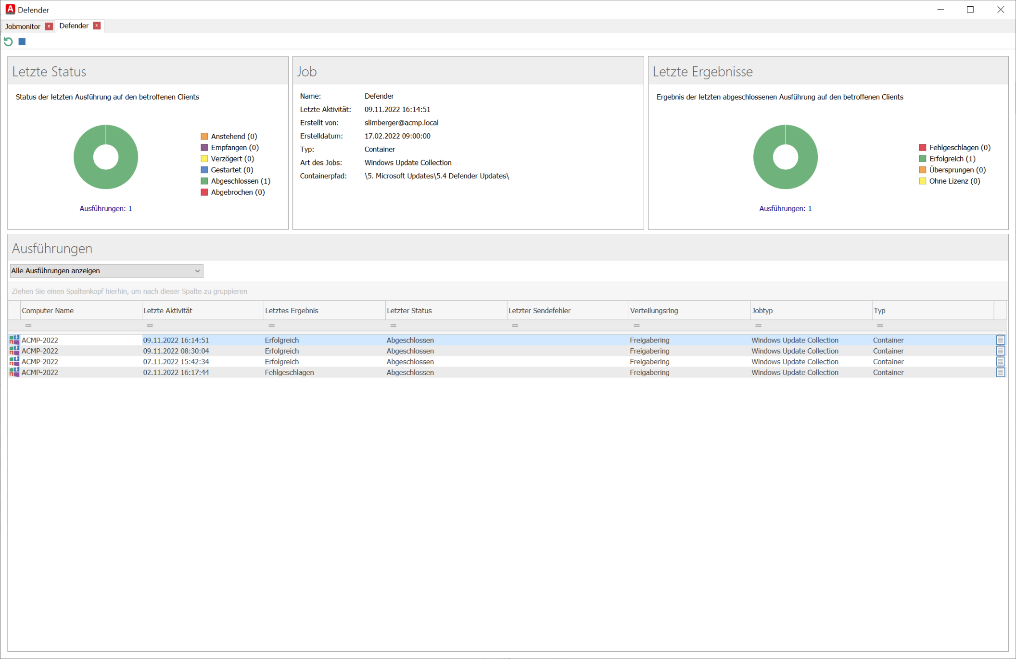Screen dimensions: 1016x659
Task: Open log icon for the Fehlgeschlagen row
Action: [x=1000, y=372]
